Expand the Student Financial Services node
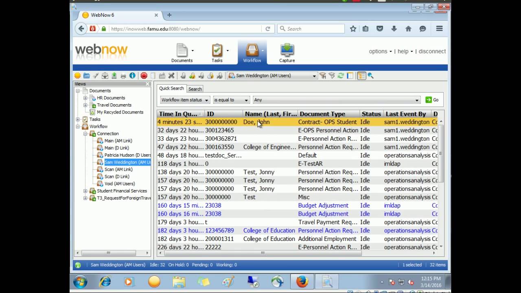521x293 pixels. coord(85,191)
